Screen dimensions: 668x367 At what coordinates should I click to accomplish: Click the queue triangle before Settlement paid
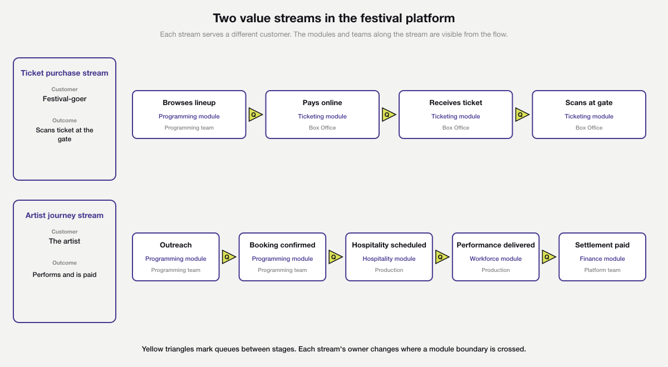click(x=549, y=256)
